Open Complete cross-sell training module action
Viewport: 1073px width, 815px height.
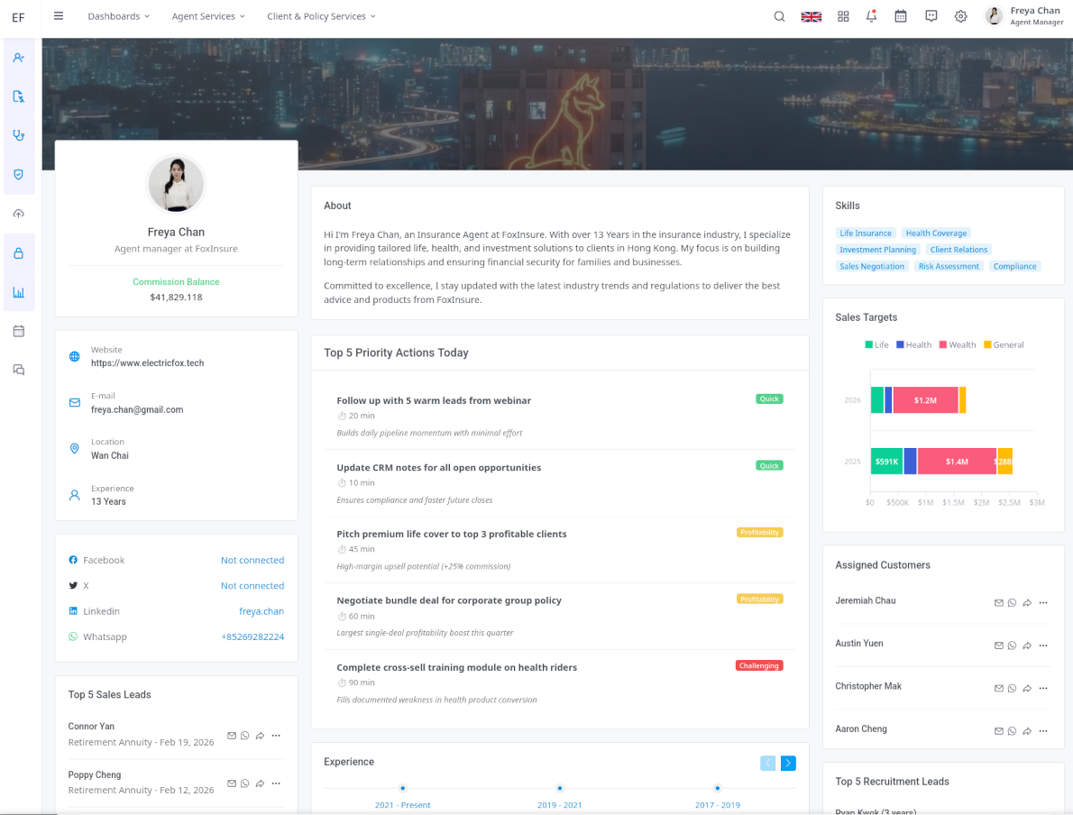point(560,683)
